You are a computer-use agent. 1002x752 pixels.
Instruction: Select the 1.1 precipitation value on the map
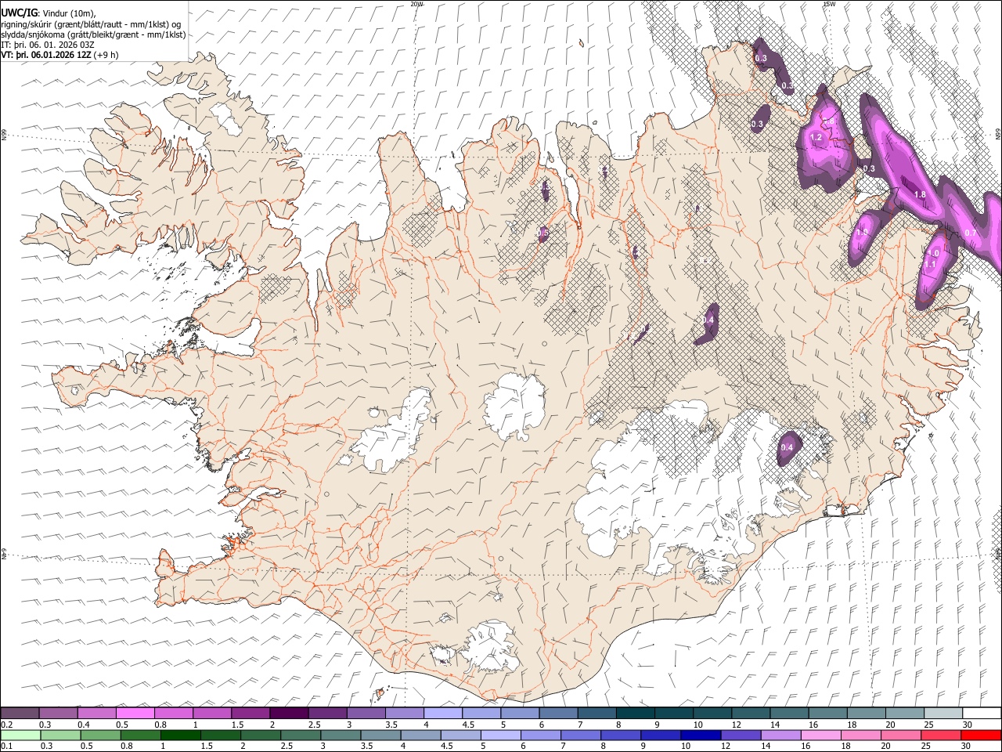point(931,265)
